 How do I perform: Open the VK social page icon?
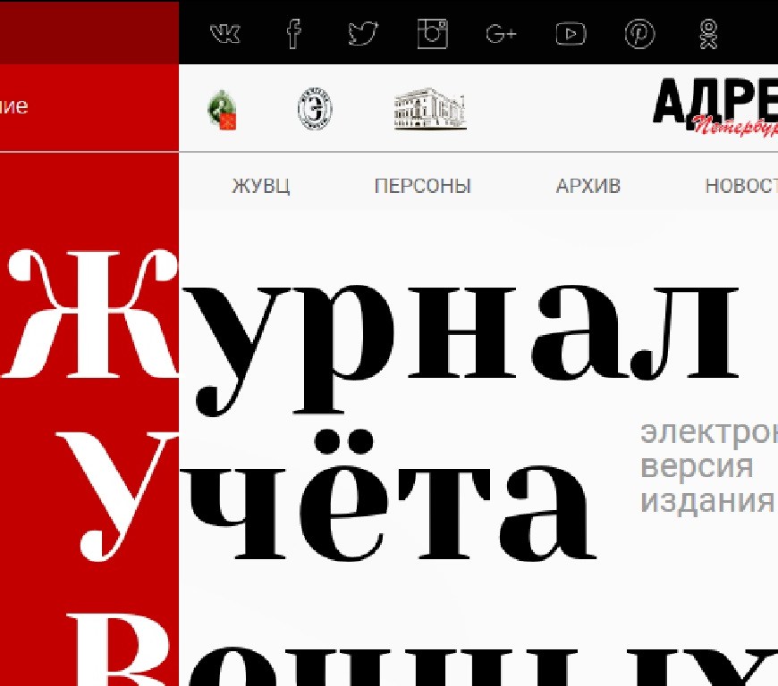(224, 34)
